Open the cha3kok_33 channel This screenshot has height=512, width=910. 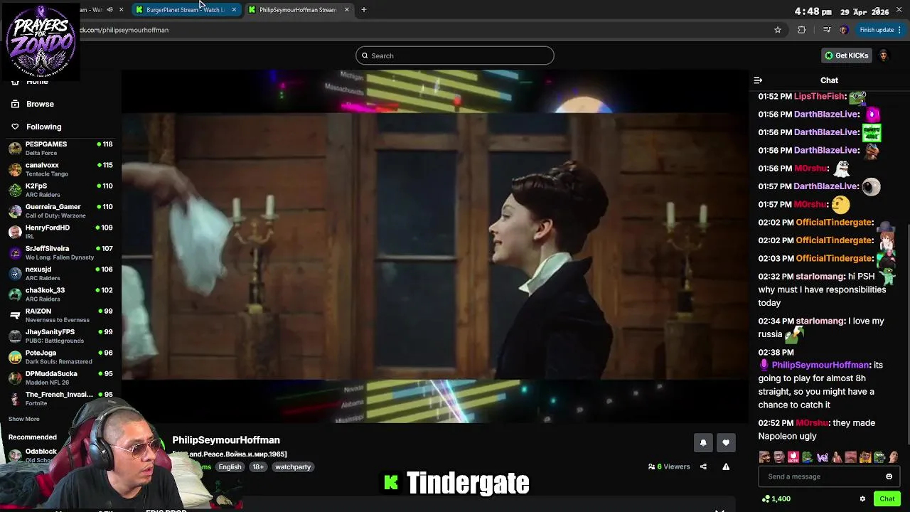(60, 294)
